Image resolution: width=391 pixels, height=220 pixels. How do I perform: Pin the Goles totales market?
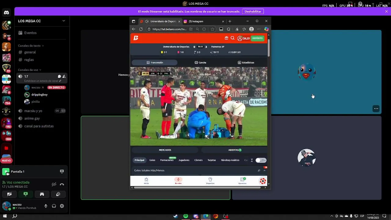click(x=259, y=170)
